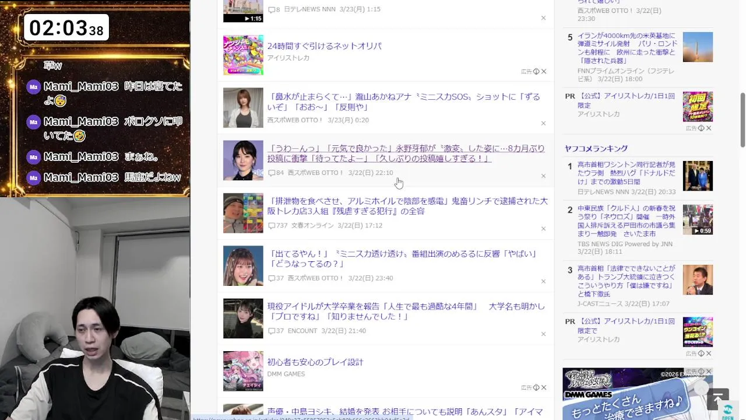Click ad info icon on ネットオリパ ad

coord(536,71)
